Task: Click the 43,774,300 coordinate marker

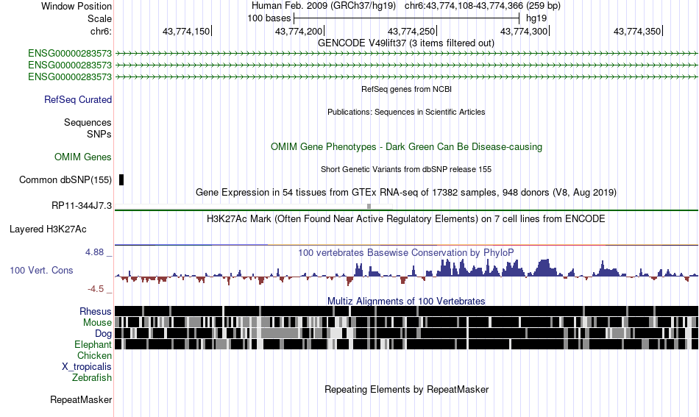Action: click(524, 31)
